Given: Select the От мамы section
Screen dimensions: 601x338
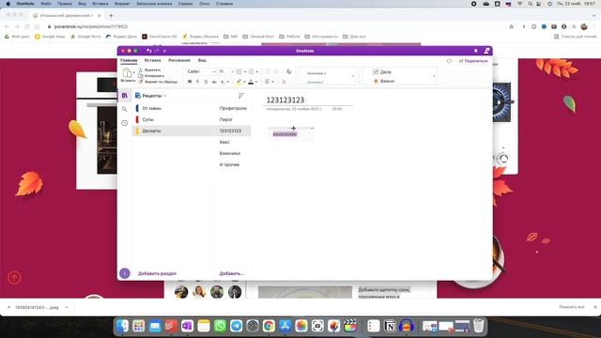Looking at the screenshot, I should 172,109.
